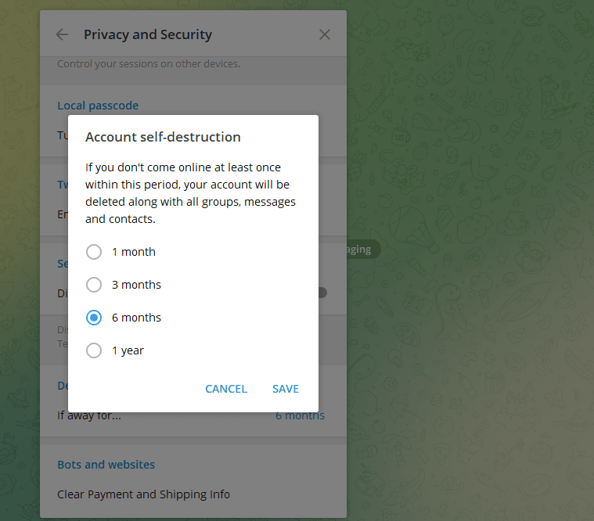Click the dialog's account deletion warning text
594x521 pixels.
[x=190, y=193]
